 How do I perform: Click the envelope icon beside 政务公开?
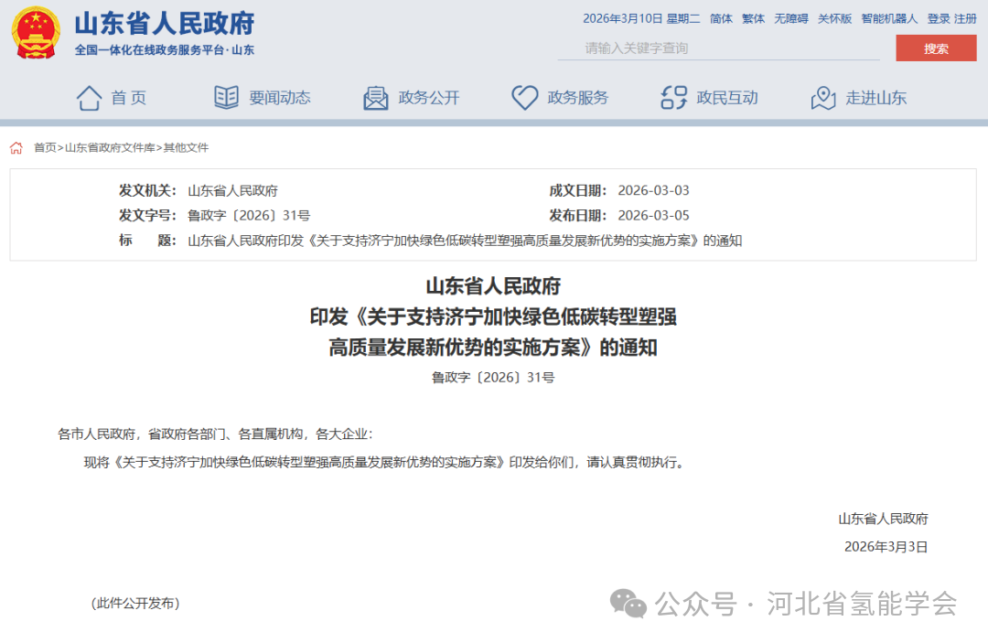pyautogui.click(x=376, y=98)
